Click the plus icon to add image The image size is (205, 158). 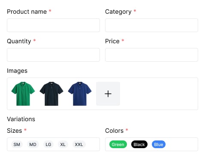(108, 94)
